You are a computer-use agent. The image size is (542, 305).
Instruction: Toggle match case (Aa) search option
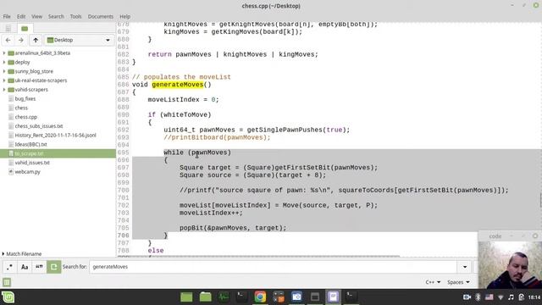coord(25,267)
